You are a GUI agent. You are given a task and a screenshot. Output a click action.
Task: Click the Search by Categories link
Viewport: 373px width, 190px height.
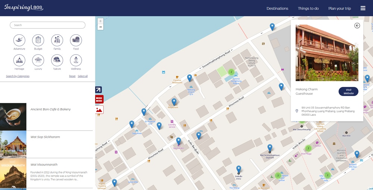point(18,76)
